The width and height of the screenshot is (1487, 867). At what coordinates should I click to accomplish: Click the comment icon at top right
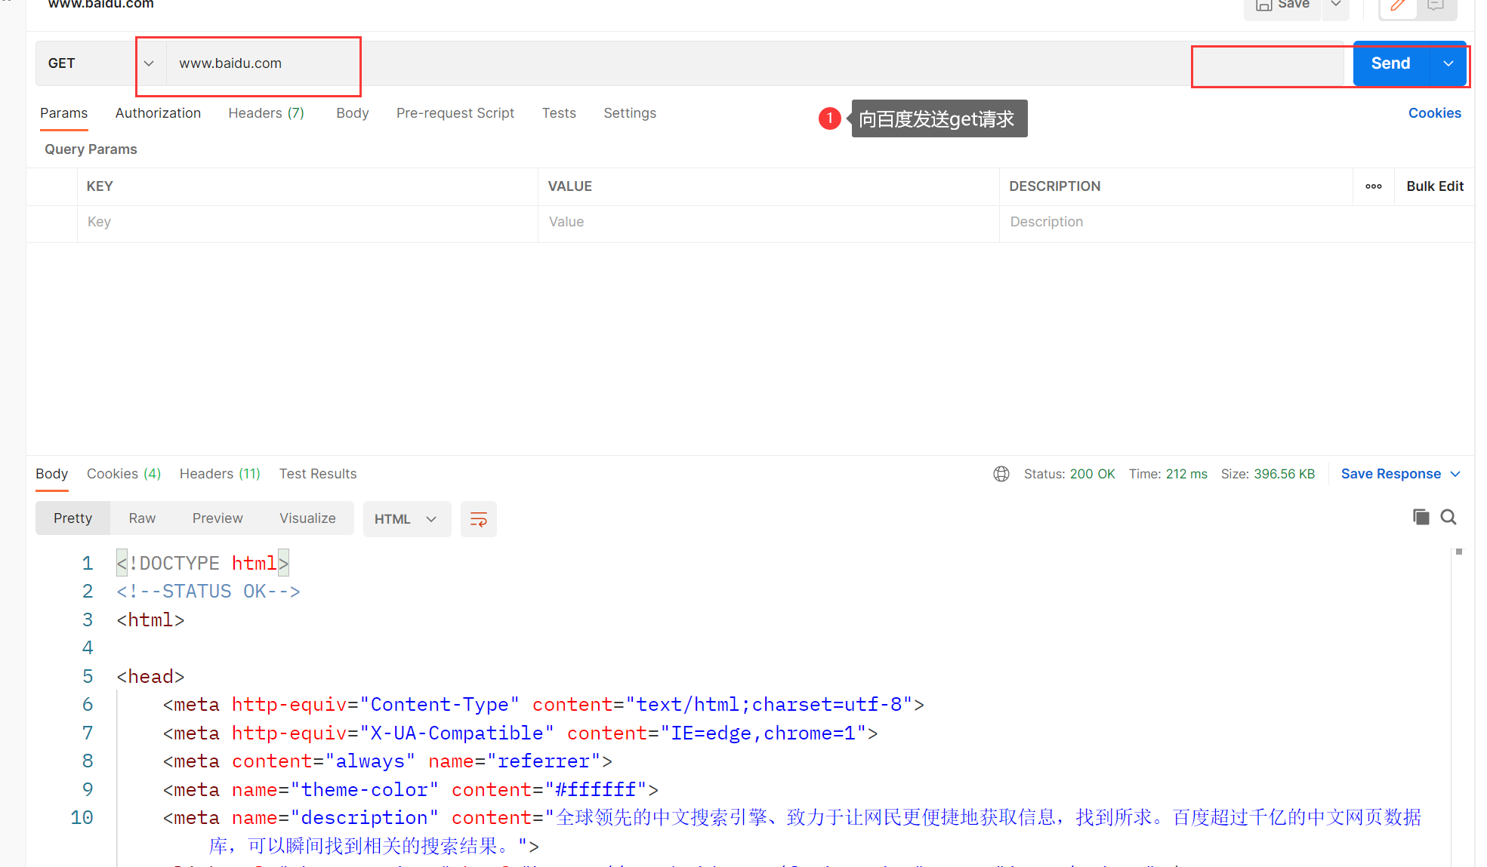[x=1436, y=6]
